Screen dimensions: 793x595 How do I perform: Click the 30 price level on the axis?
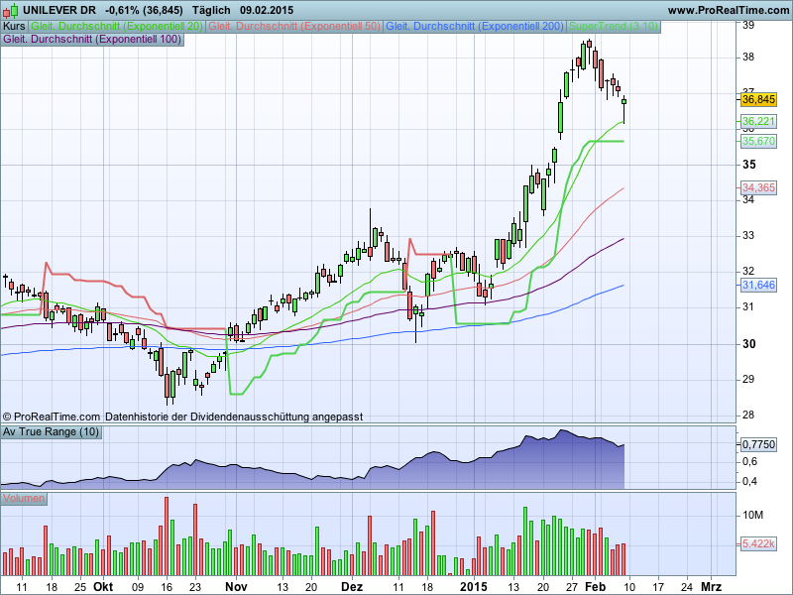tap(749, 344)
